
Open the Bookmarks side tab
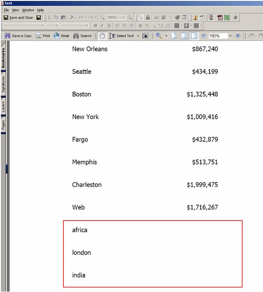tap(3, 58)
